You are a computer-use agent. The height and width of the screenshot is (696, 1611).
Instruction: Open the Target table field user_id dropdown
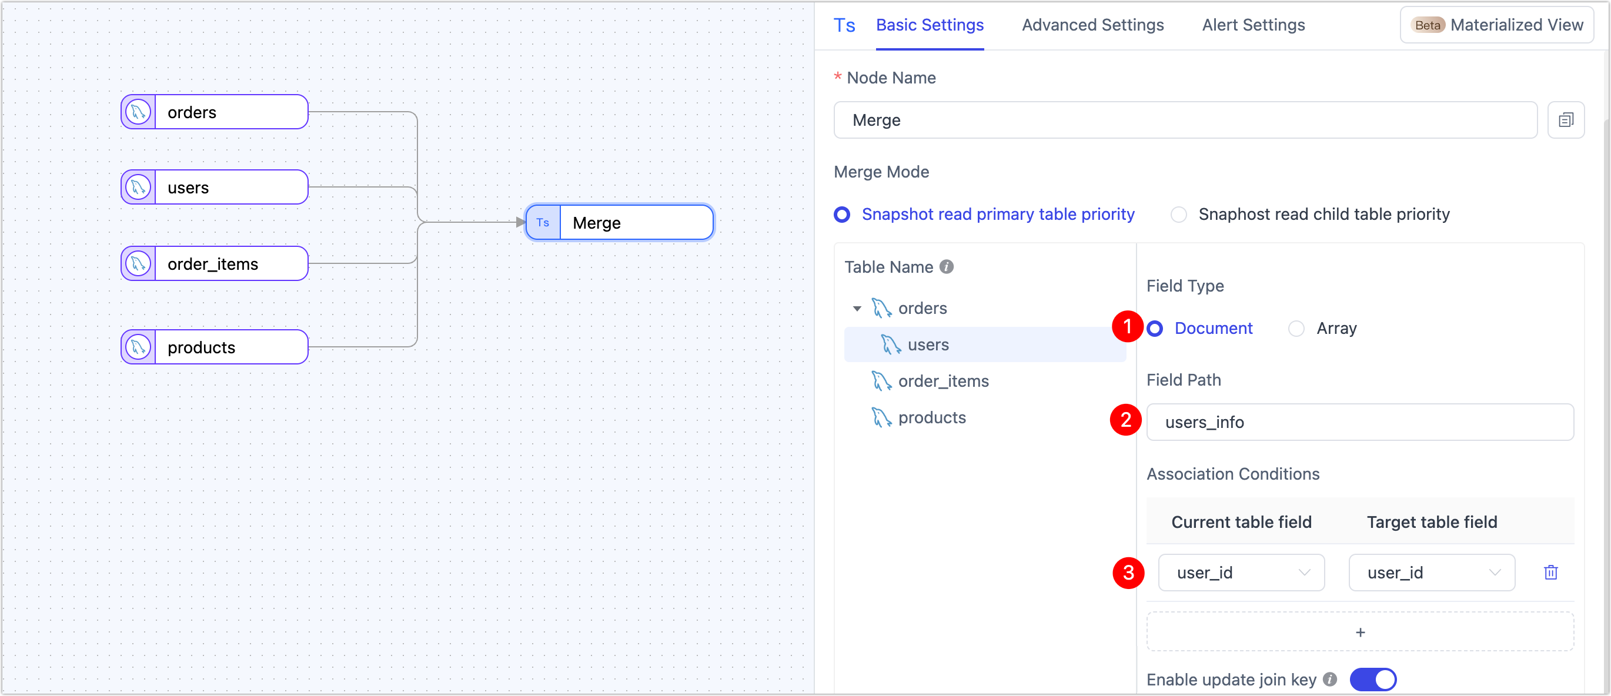[x=1431, y=573]
